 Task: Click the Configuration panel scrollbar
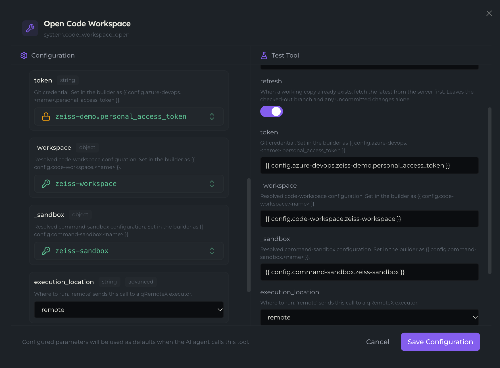[x=249, y=235]
